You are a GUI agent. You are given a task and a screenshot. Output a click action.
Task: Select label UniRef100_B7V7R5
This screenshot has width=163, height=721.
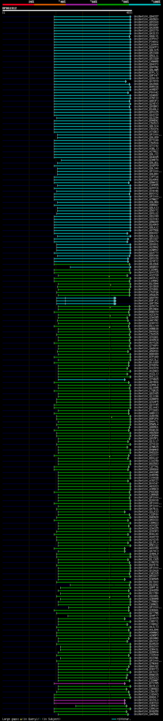click(146, 683)
